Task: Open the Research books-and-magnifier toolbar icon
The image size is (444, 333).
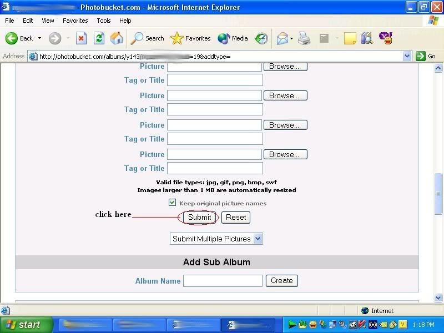Action: (367, 38)
